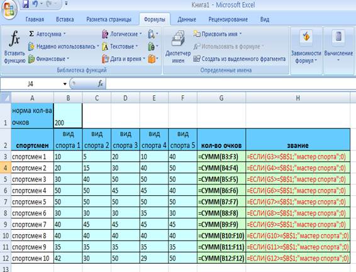The height and width of the screenshot is (272, 356).
Task: Switch to the Разметка страницы tab
Action: [109, 20]
